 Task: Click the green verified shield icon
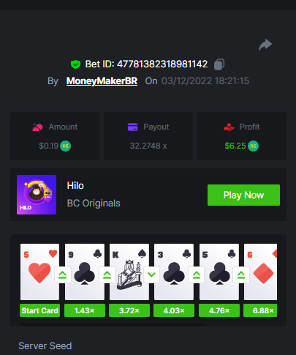pos(75,64)
